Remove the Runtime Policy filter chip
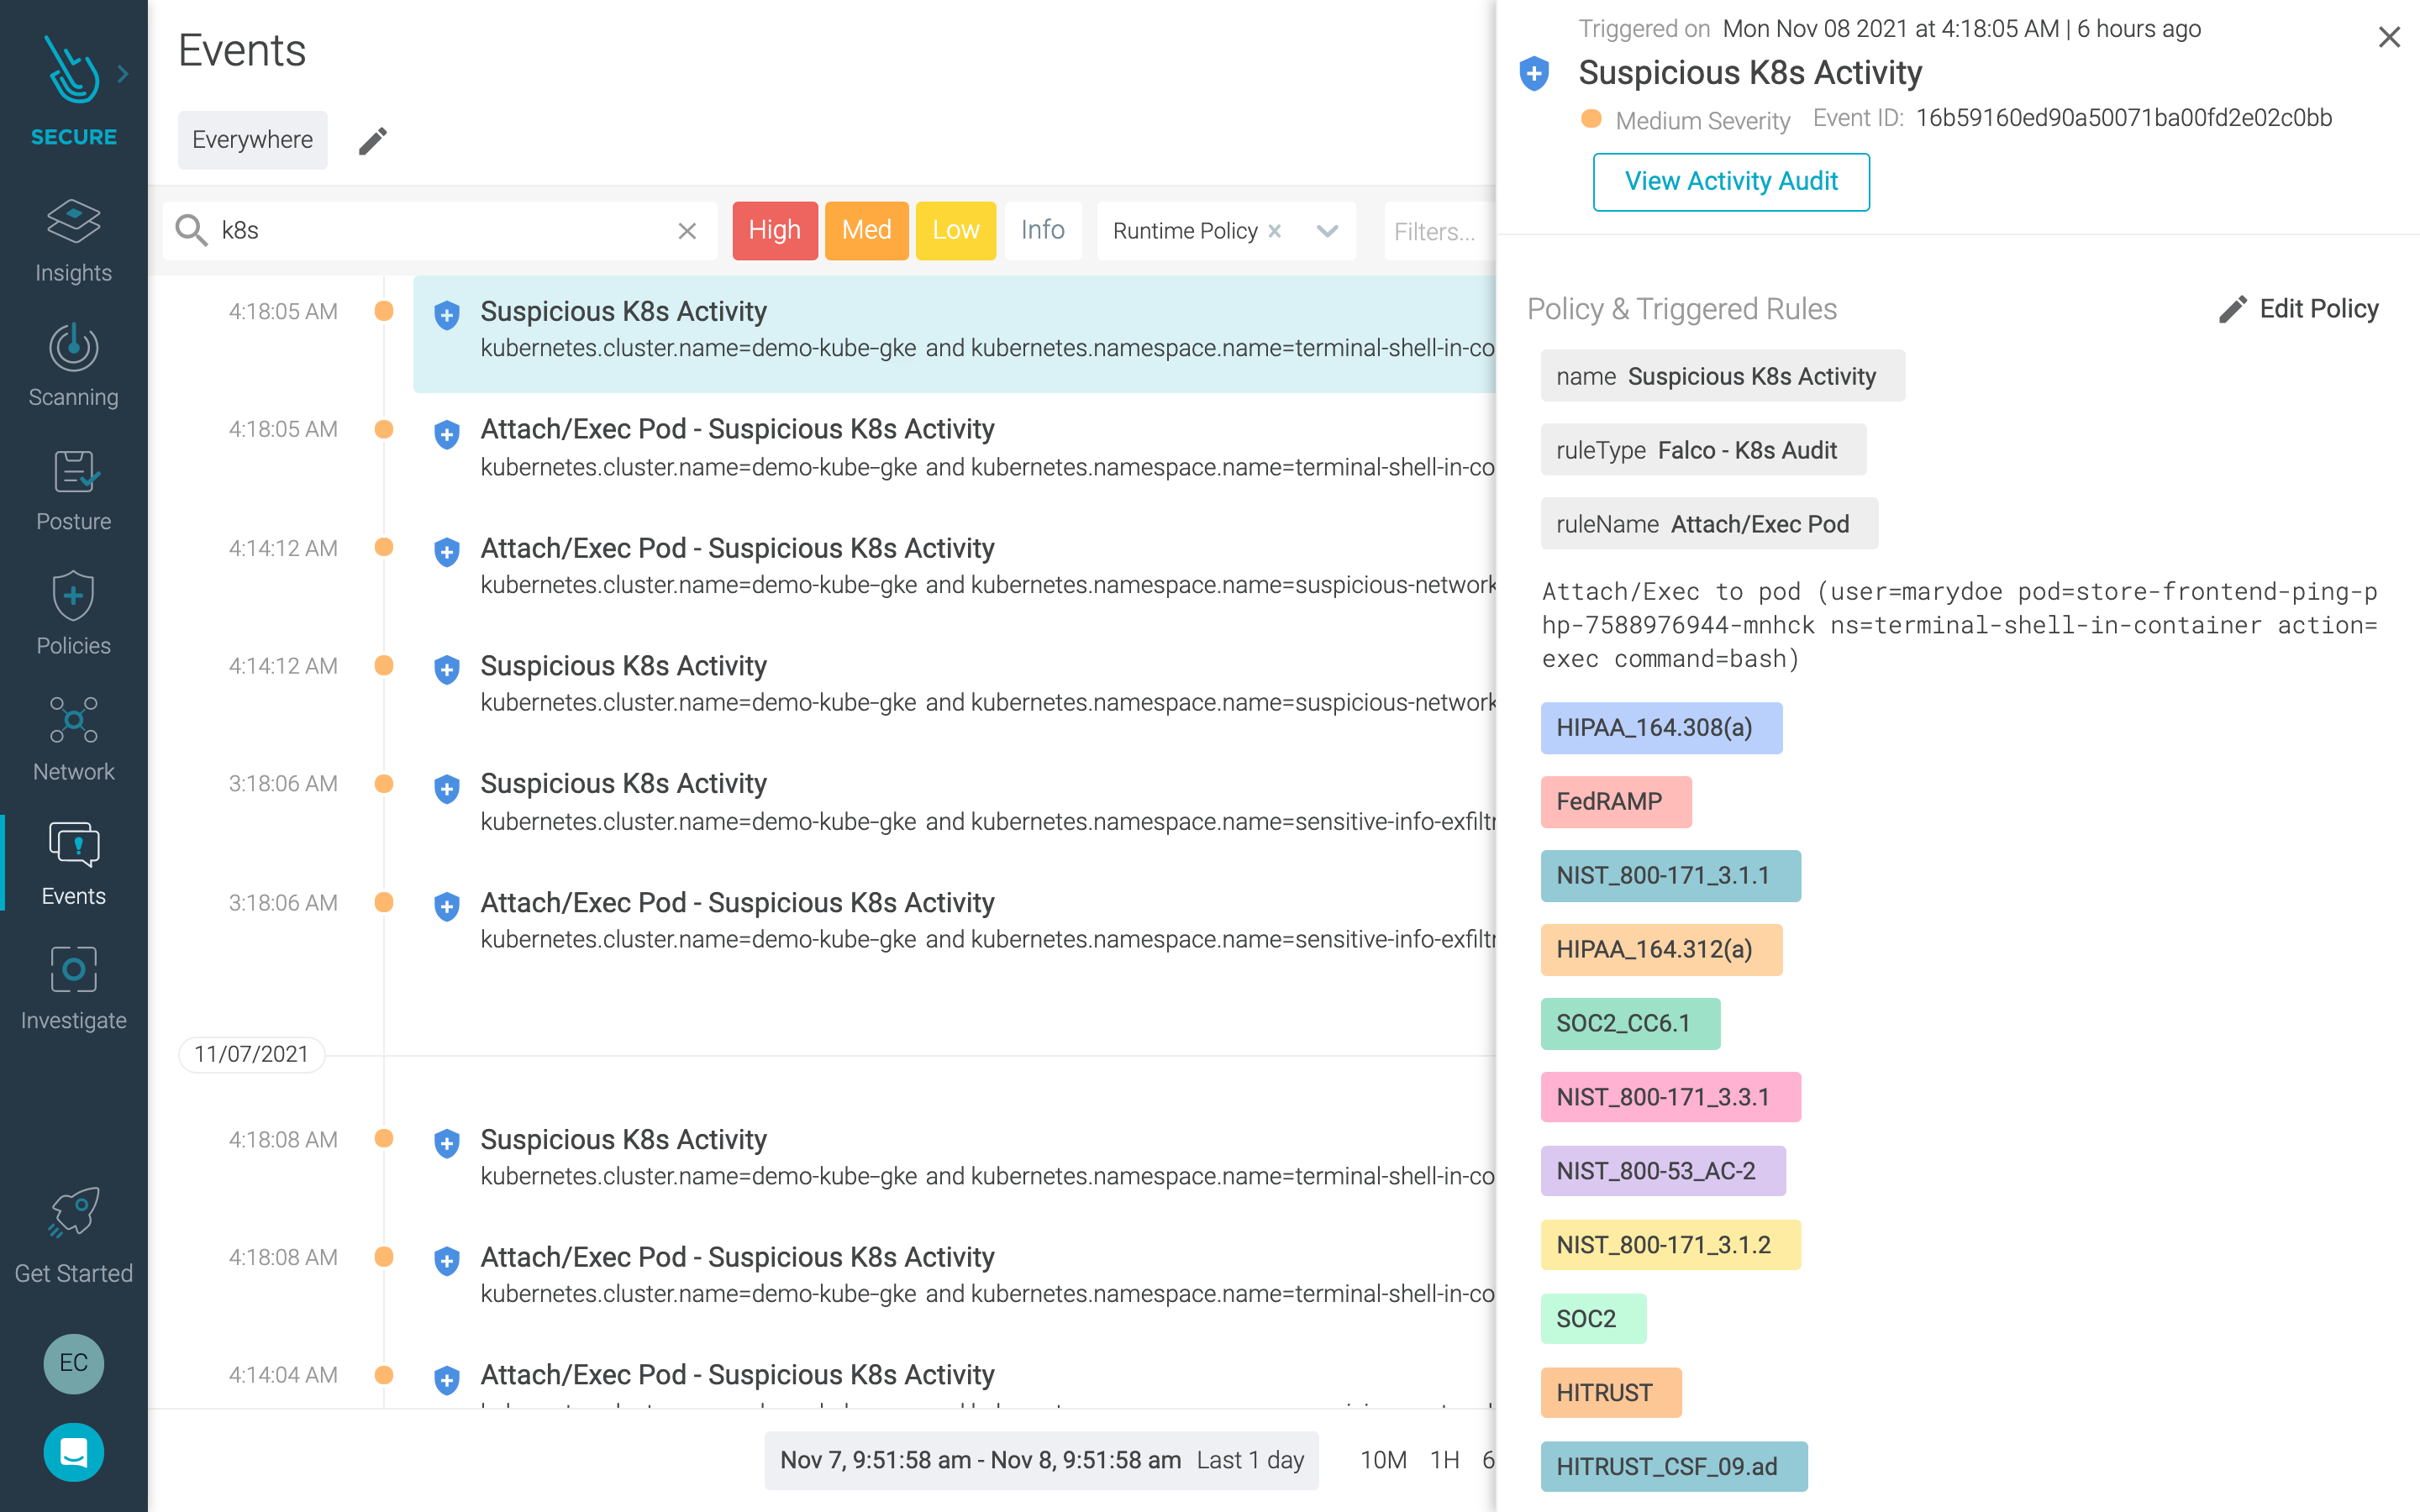2420x1512 pixels. (1274, 231)
